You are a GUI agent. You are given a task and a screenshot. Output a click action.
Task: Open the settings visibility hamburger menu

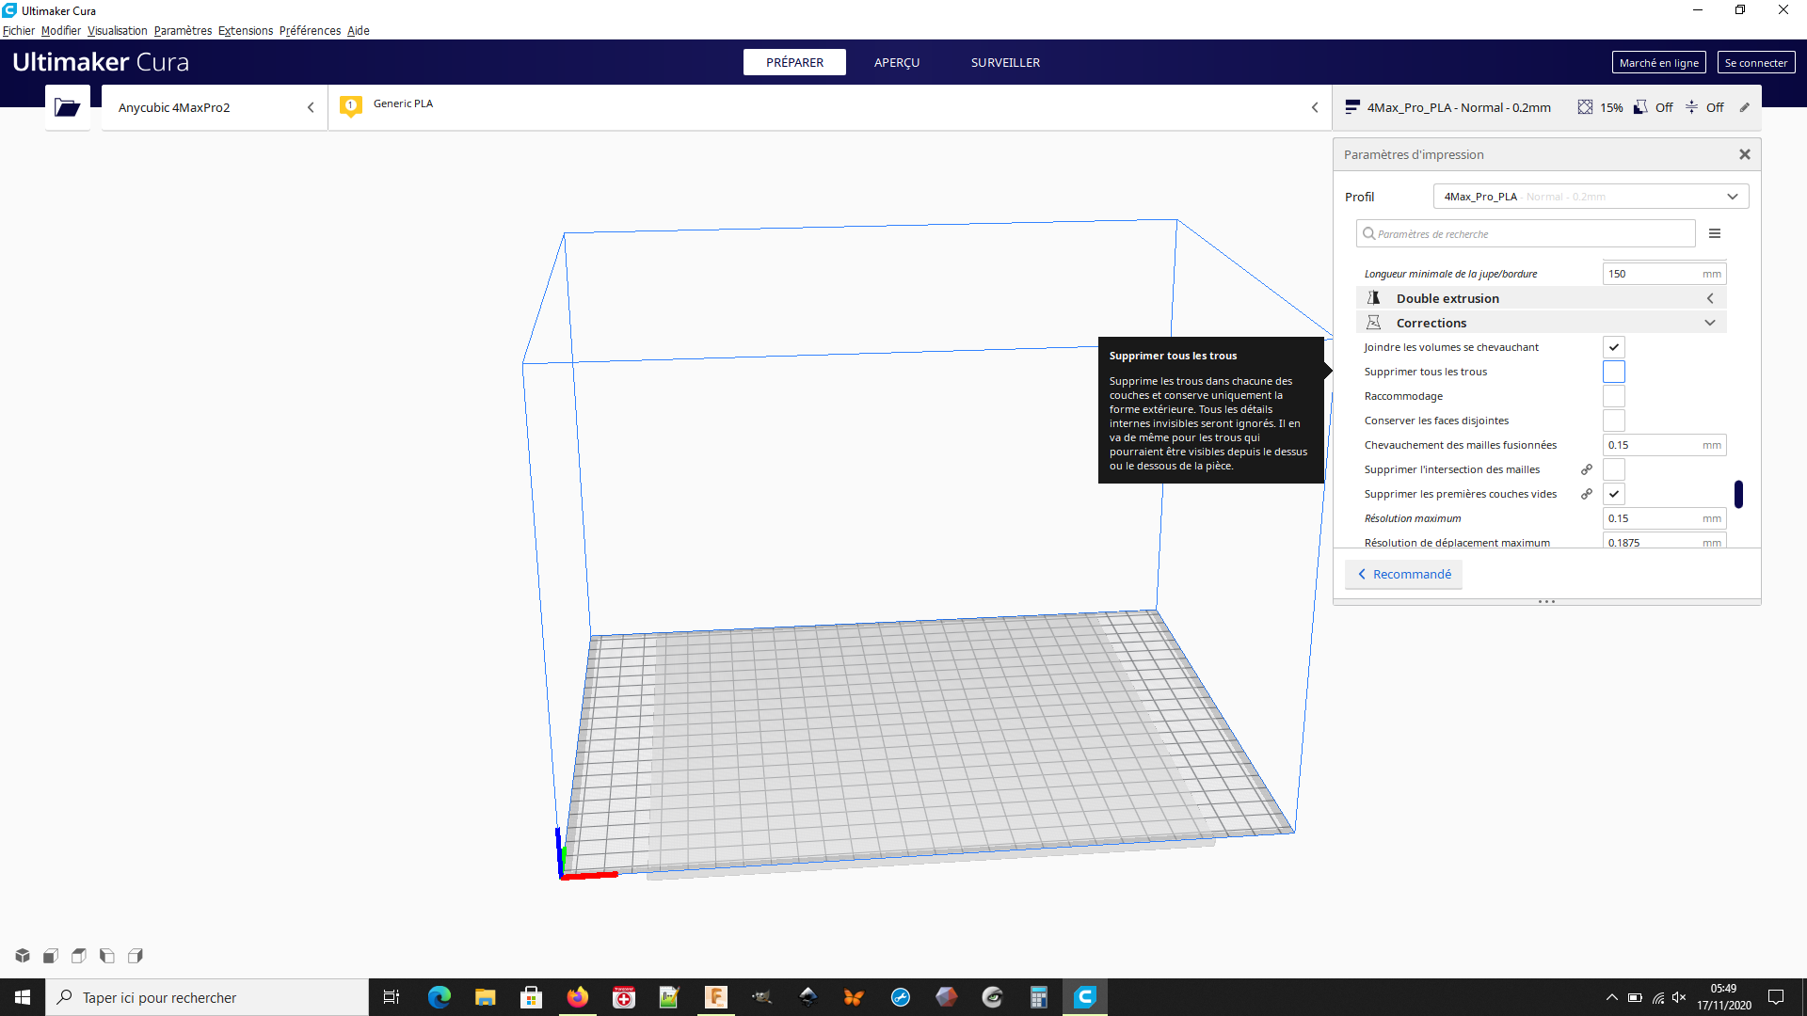[1715, 233]
